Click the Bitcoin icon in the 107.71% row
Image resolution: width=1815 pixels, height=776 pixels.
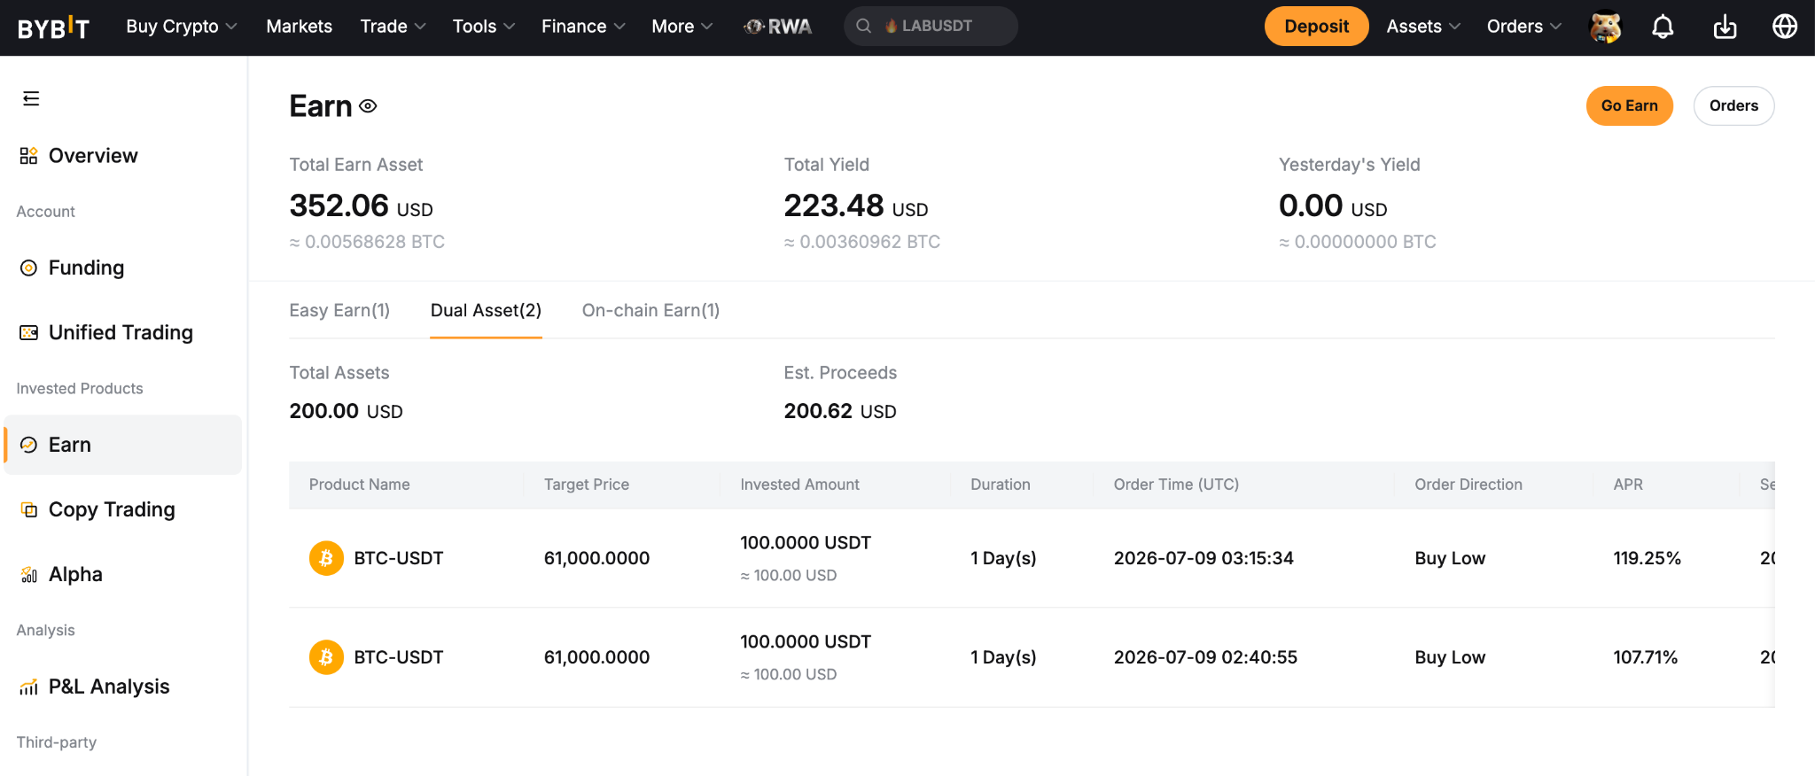click(326, 657)
